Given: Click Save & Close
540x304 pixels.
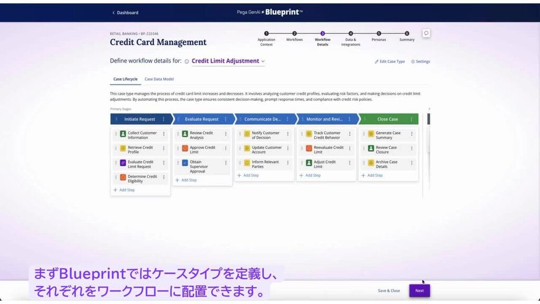Looking at the screenshot, I should 389,290.
